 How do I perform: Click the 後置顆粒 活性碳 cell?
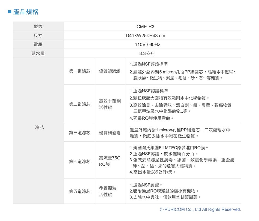click(x=110, y=191)
